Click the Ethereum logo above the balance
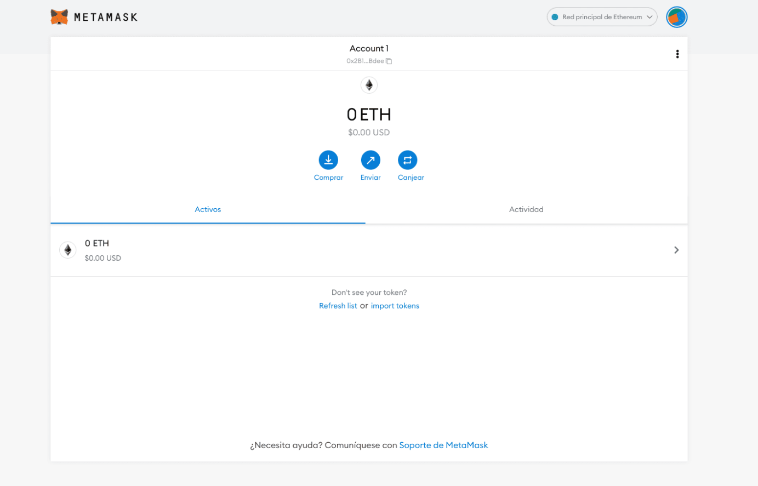This screenshot has width=758, height=486. coord(369,85)
